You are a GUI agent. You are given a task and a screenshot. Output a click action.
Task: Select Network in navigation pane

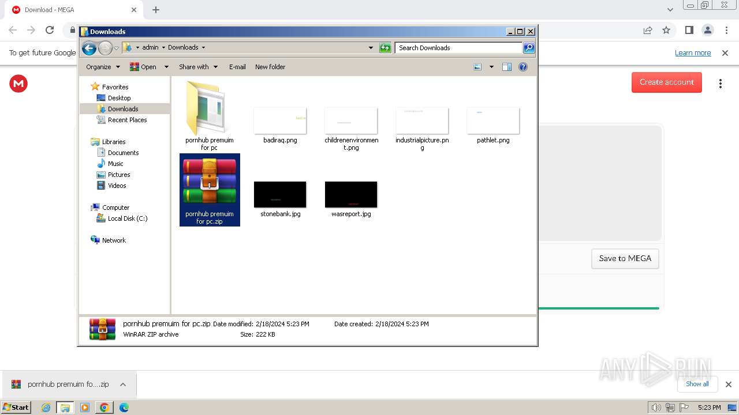pos(114,240)
